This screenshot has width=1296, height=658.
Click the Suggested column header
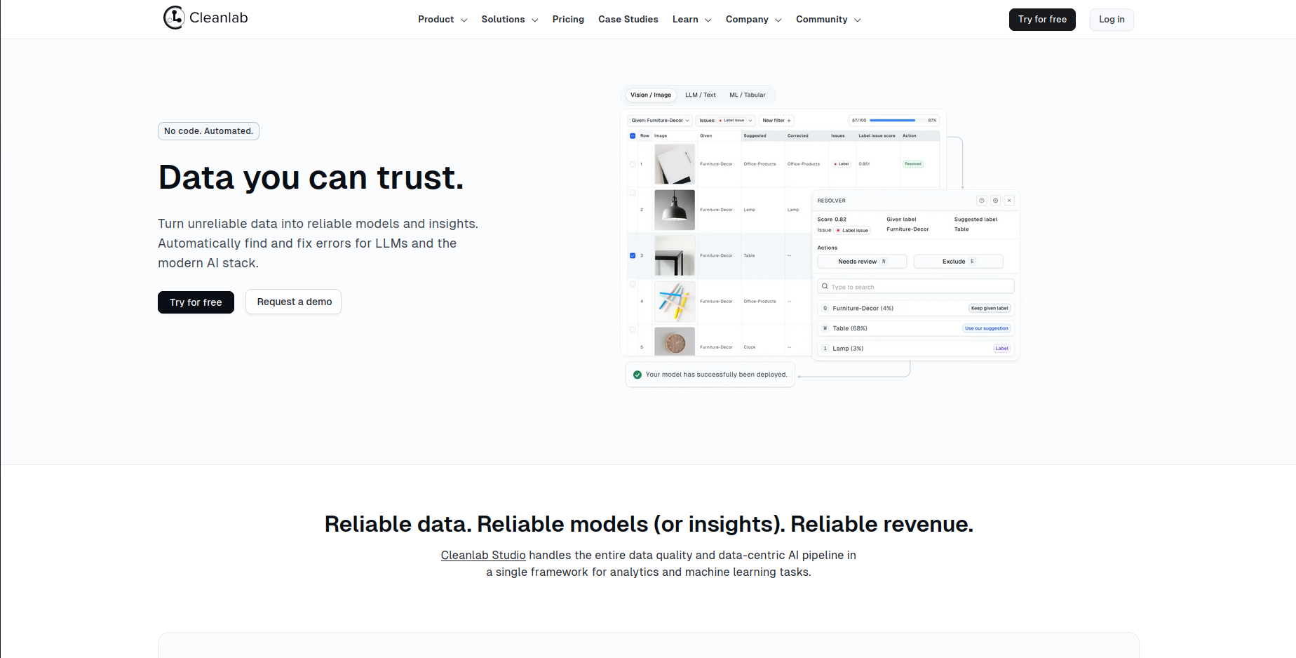(755, 136)
